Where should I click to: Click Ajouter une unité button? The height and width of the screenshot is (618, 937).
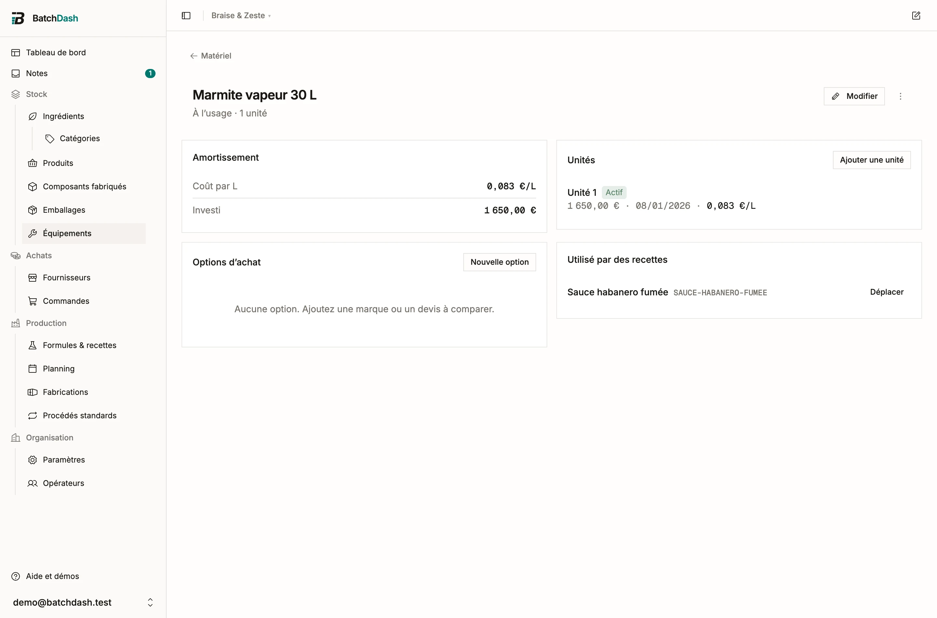(872, 160)
